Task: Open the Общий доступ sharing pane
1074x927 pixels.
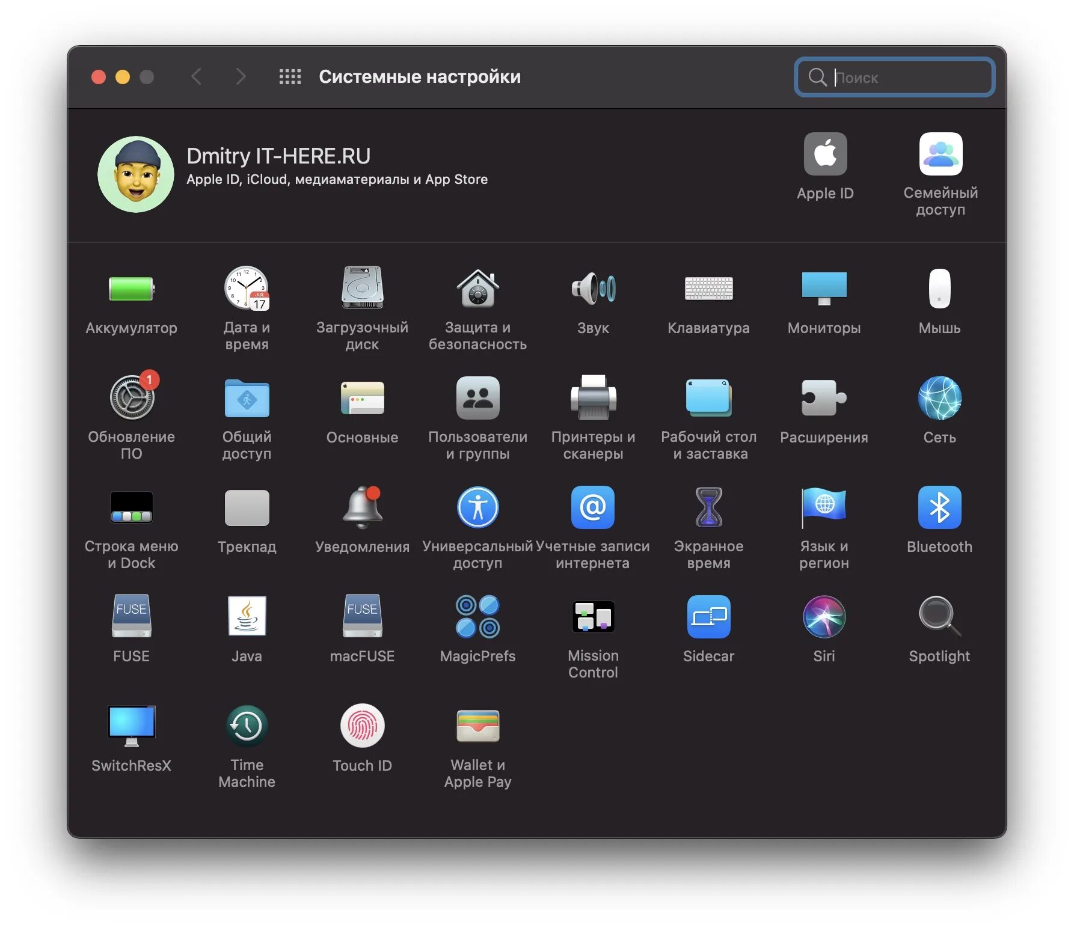Action: [247, 398]
